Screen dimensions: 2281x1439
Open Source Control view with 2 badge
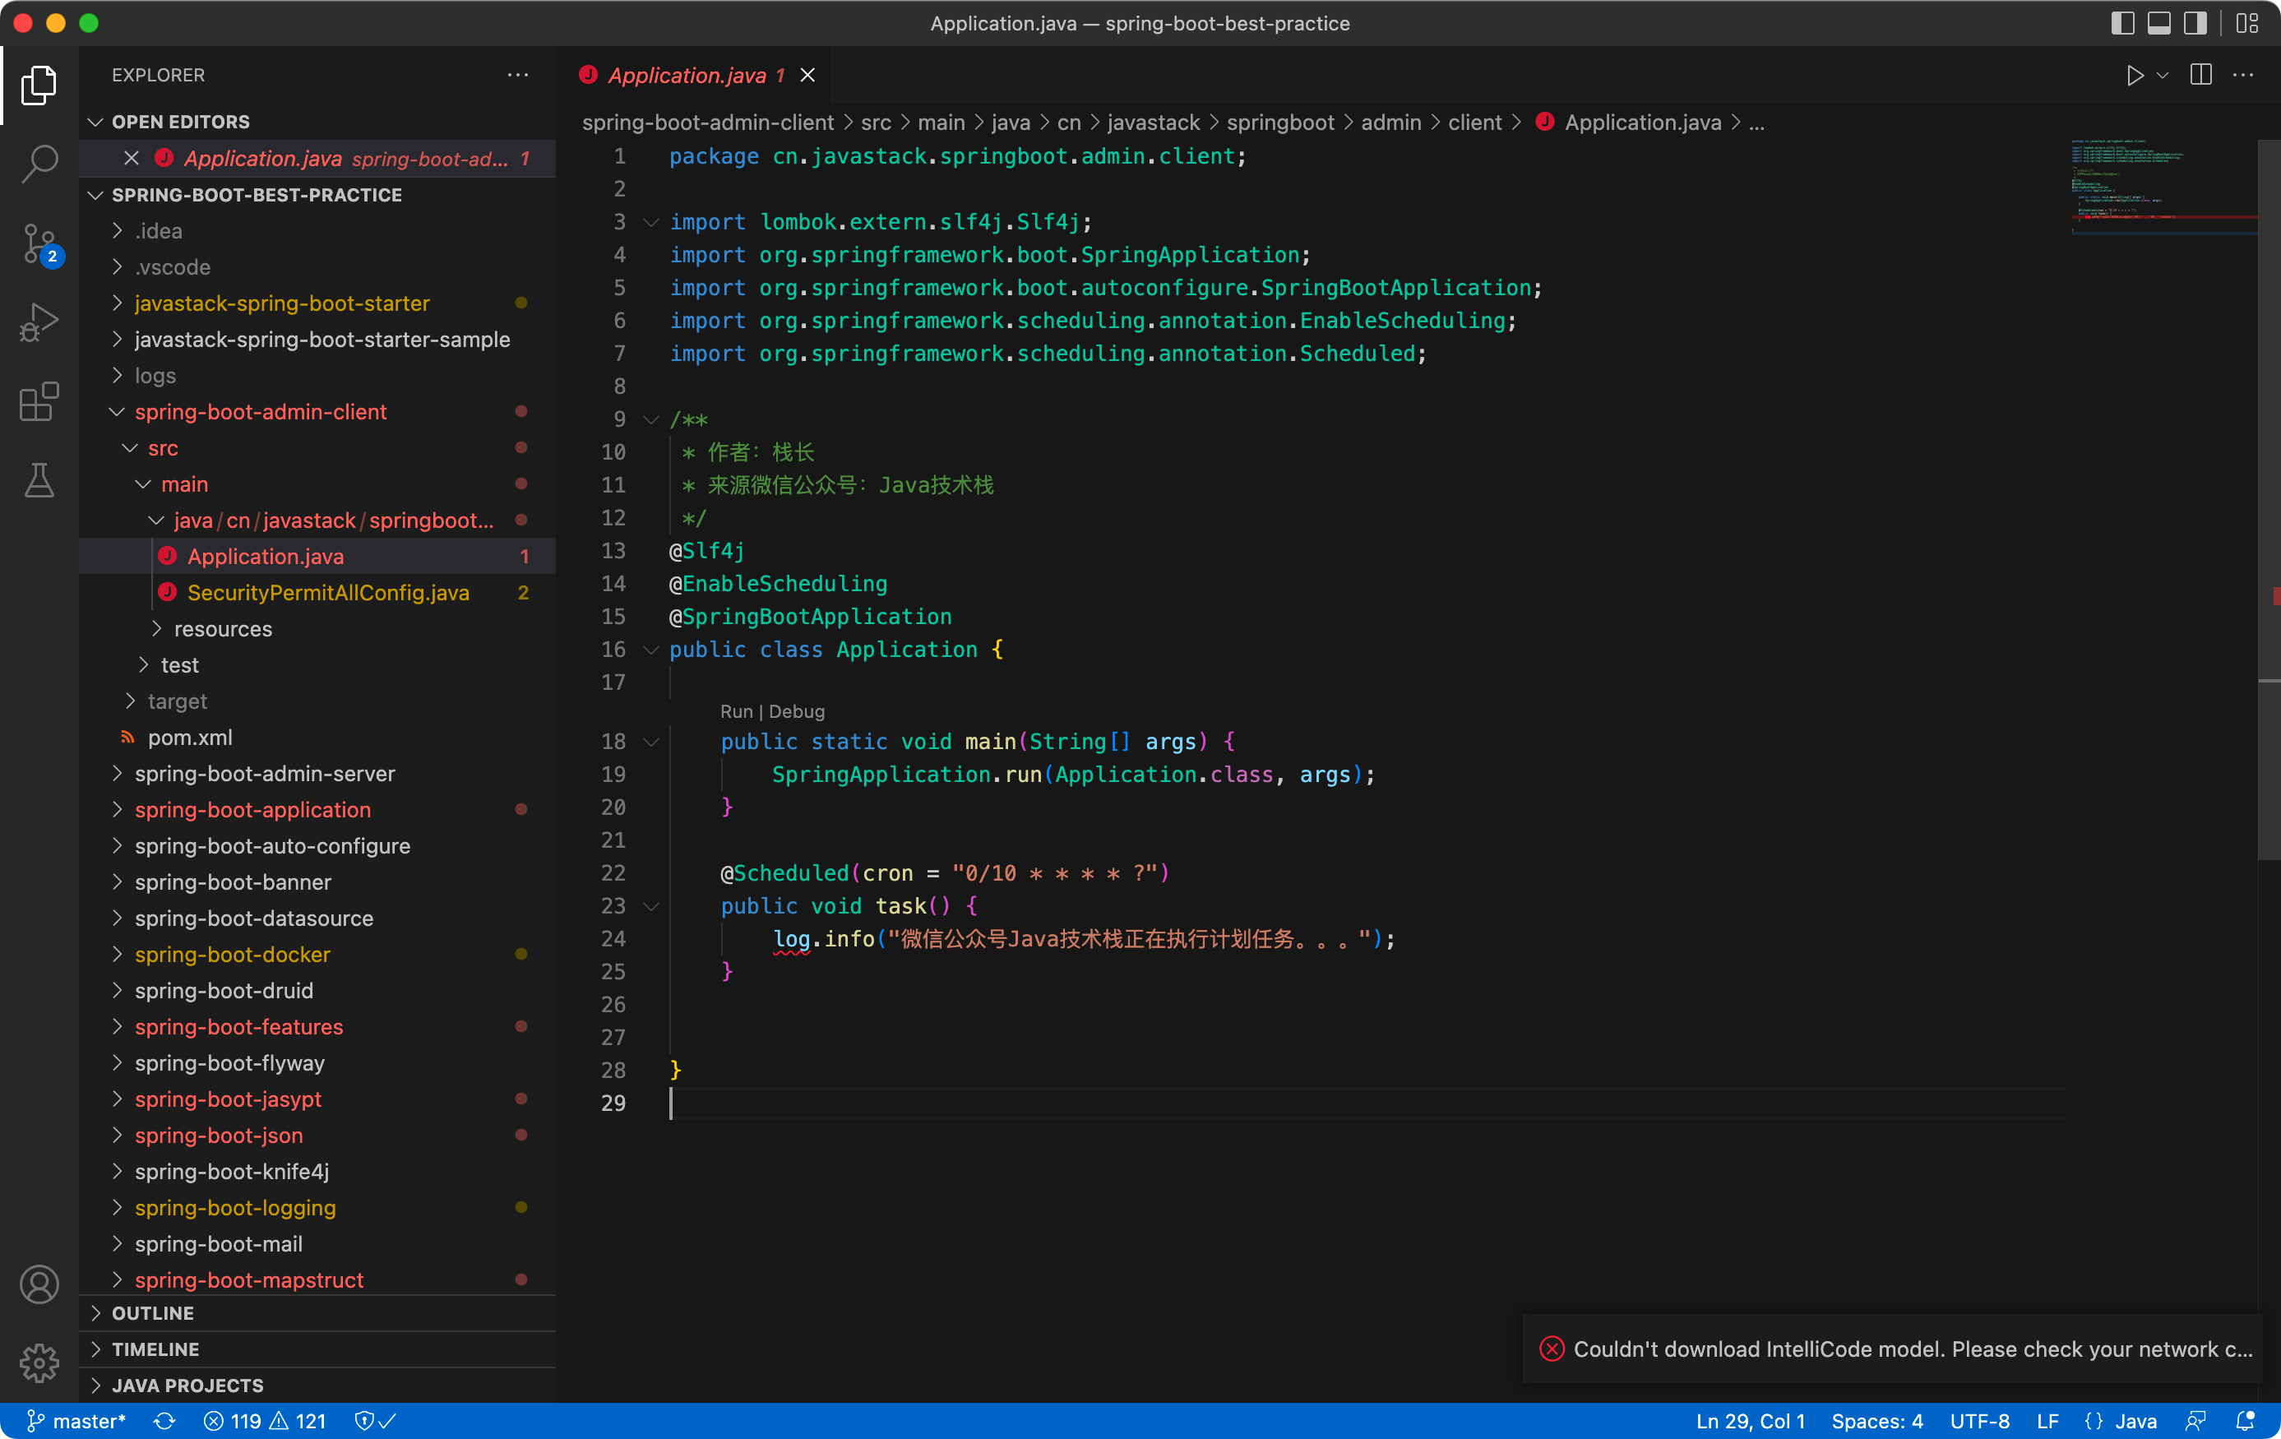[39, 243]
